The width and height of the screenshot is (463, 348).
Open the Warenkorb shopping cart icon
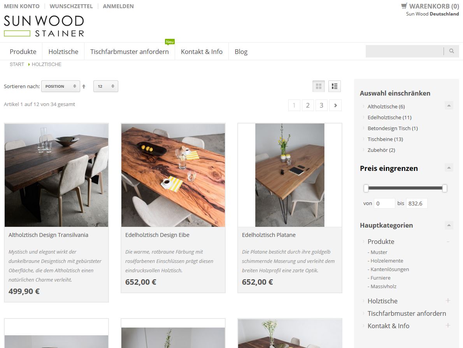click(x=404, y=6)
